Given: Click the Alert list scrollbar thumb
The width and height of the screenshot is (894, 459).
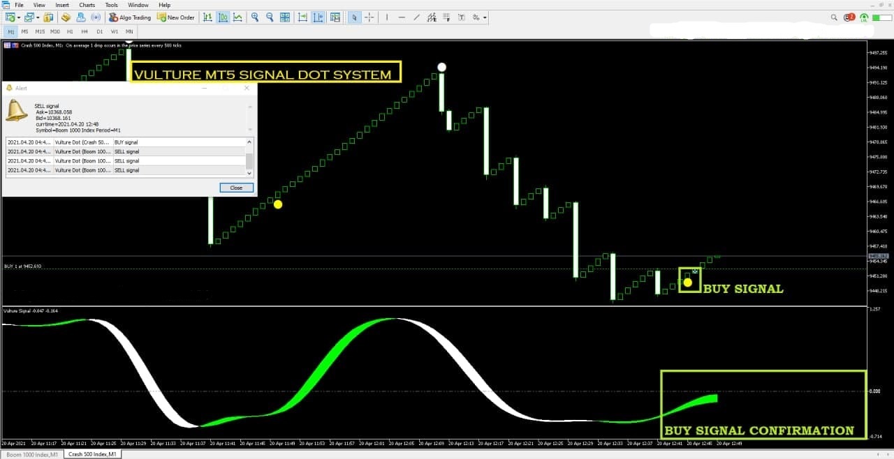Looking at the screenshot, I should pos(249,162).
